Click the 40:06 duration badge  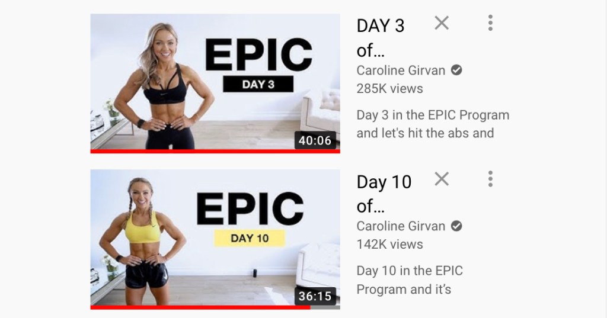(315, 140)
